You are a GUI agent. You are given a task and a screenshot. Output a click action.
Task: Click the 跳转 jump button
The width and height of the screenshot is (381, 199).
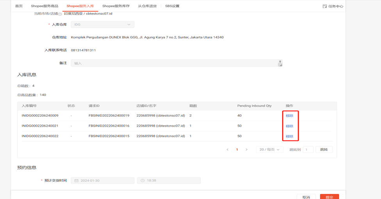(x=324, y=150)
